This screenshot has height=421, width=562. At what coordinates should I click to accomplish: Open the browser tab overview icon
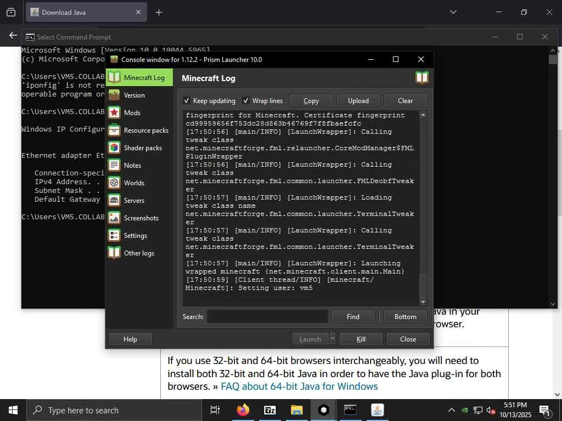(11, 12)
